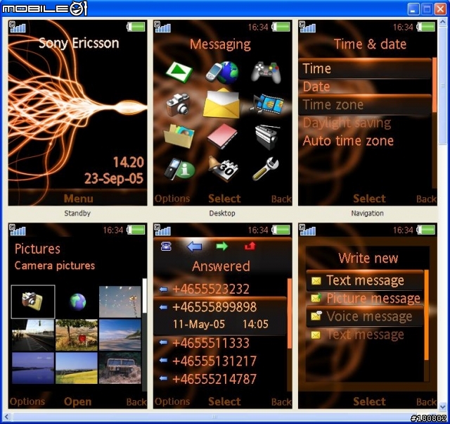This screenshot has width=450, height=424.
Task: Click Back softkey on Desktop screen
Action: [281, 199]
